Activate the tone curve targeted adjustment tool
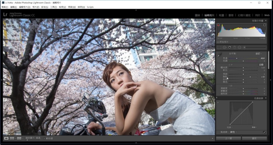 [x=218, y=103]
